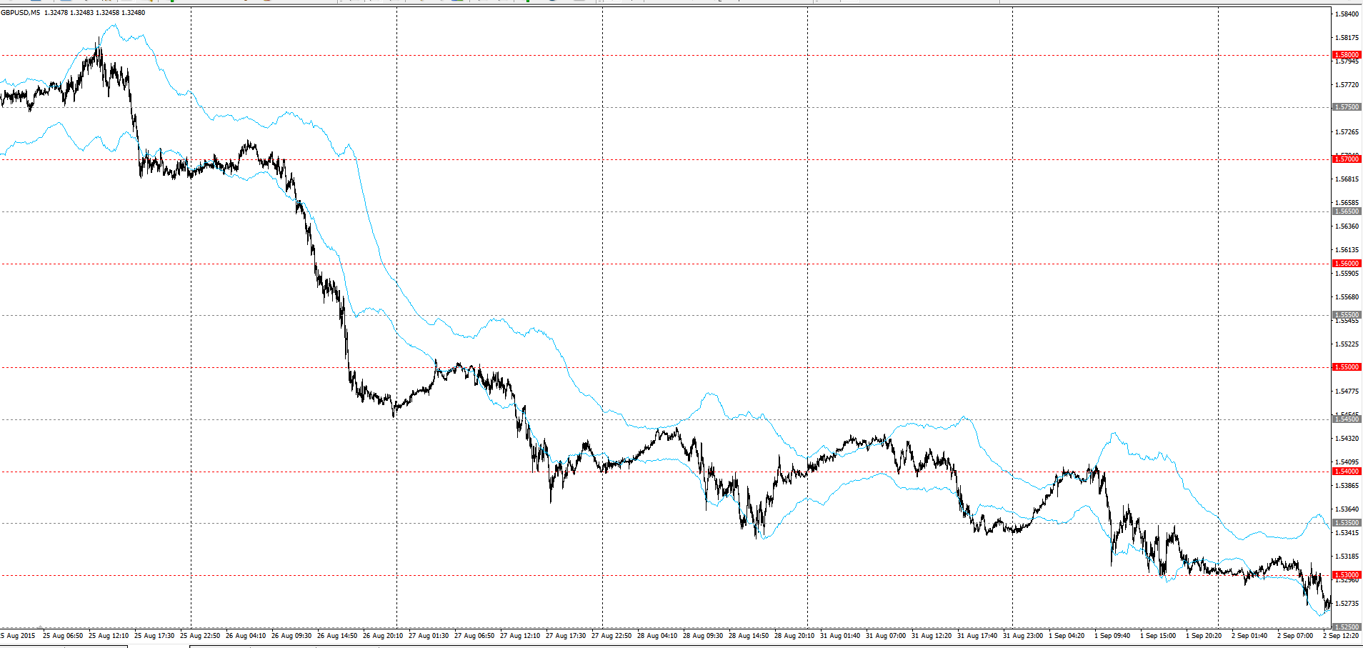
Task: Click the 1.53865 value on price scale
Action: tap(1347, 486)
